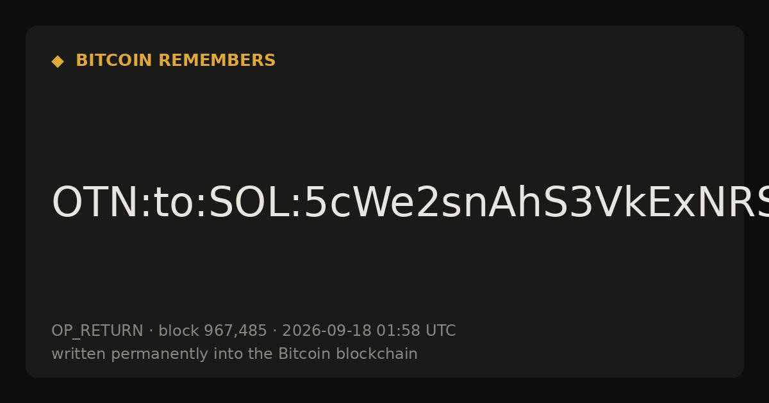Click the 2026-09-18 date
This screenshot has height=403, width=769.
(x=327, y=331)
